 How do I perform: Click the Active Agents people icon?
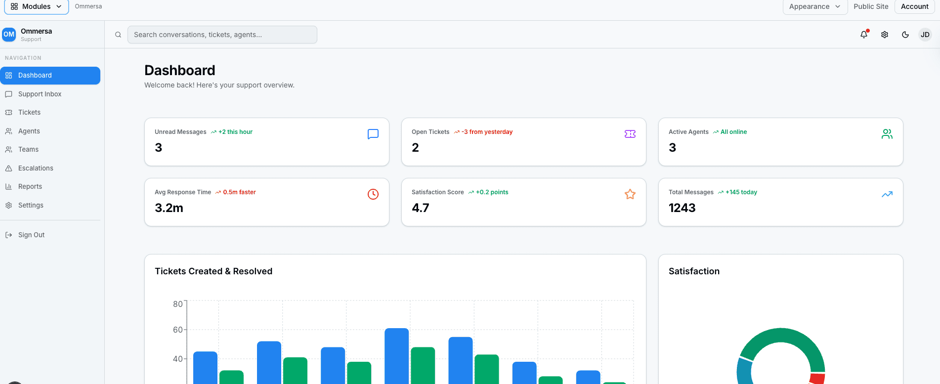pyautogui.click(x=887, y=134)
